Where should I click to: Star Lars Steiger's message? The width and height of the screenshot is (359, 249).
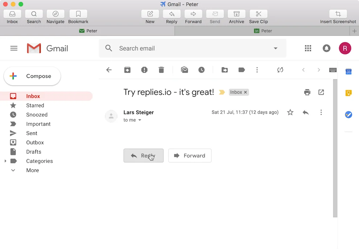click(290, 112)
